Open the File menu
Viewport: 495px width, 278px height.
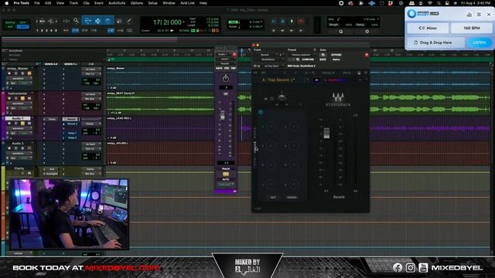pos(37,3)
